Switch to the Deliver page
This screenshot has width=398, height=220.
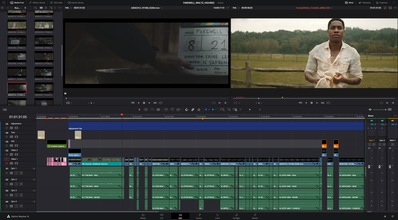point(255,216)
